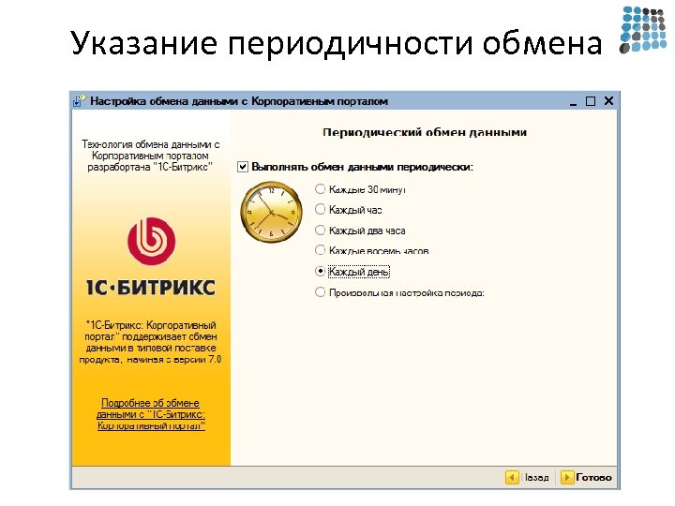The height and width of the screenshot is (506, 675).
Task: Click the slide title 'Указание периодичности обмена'
Action: coord(337,43)
